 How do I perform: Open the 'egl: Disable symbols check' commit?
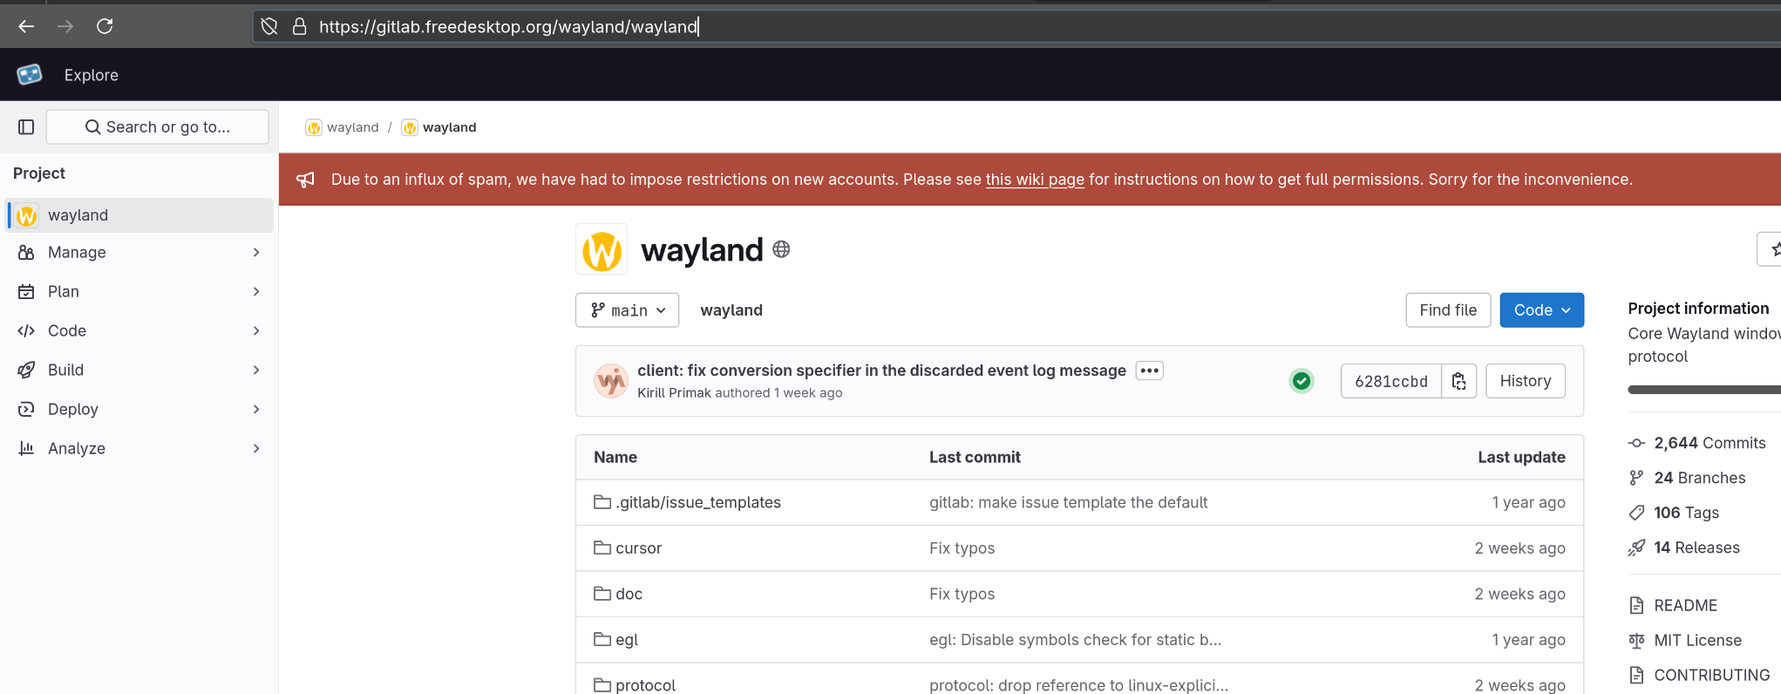pos(1075,640)
